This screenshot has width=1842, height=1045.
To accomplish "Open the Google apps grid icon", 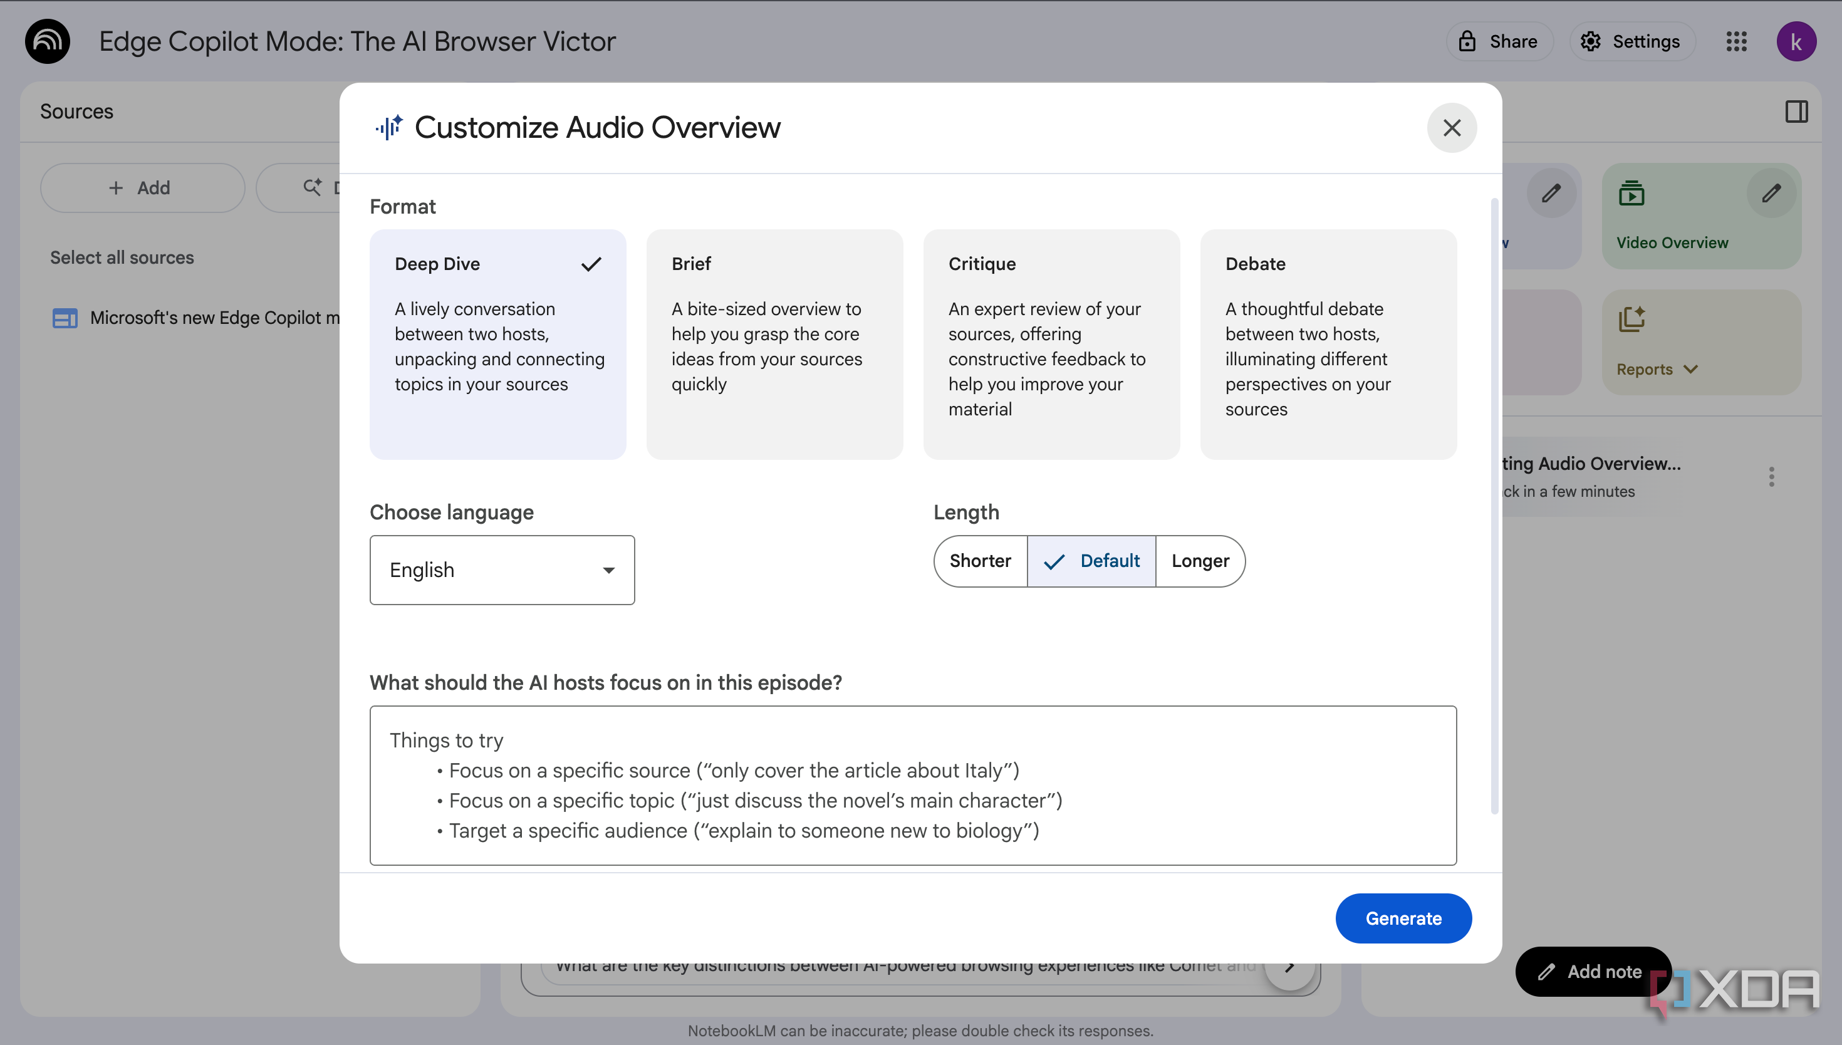I will coord(1735,41).
